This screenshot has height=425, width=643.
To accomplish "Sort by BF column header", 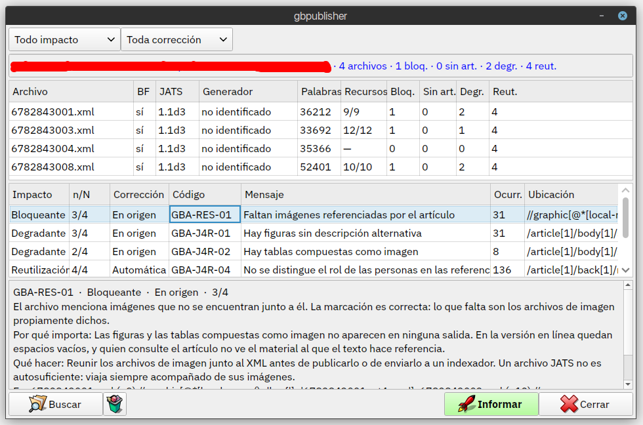I will pos(145,91).
